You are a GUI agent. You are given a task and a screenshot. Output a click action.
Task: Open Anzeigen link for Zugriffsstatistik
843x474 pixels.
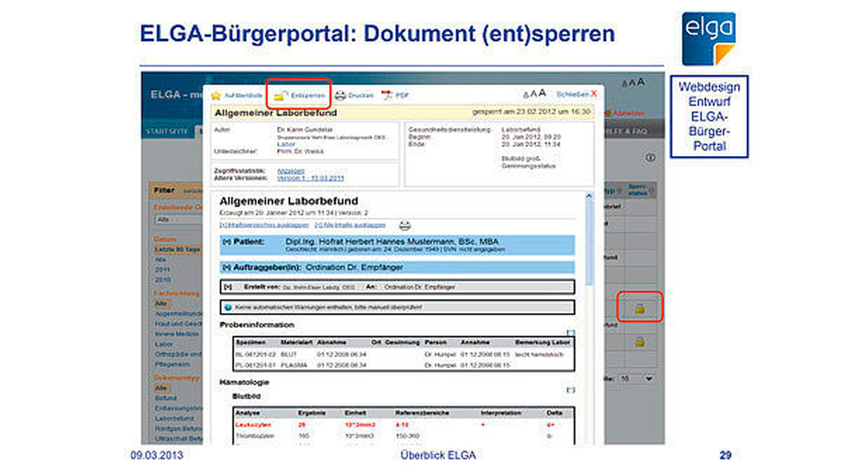(291, 171)
